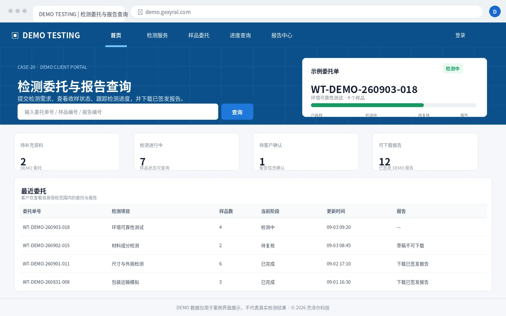Viewport: 506px width, 316px height.
Task: Open the site info icon in address bar
Action: pos(140,12)
